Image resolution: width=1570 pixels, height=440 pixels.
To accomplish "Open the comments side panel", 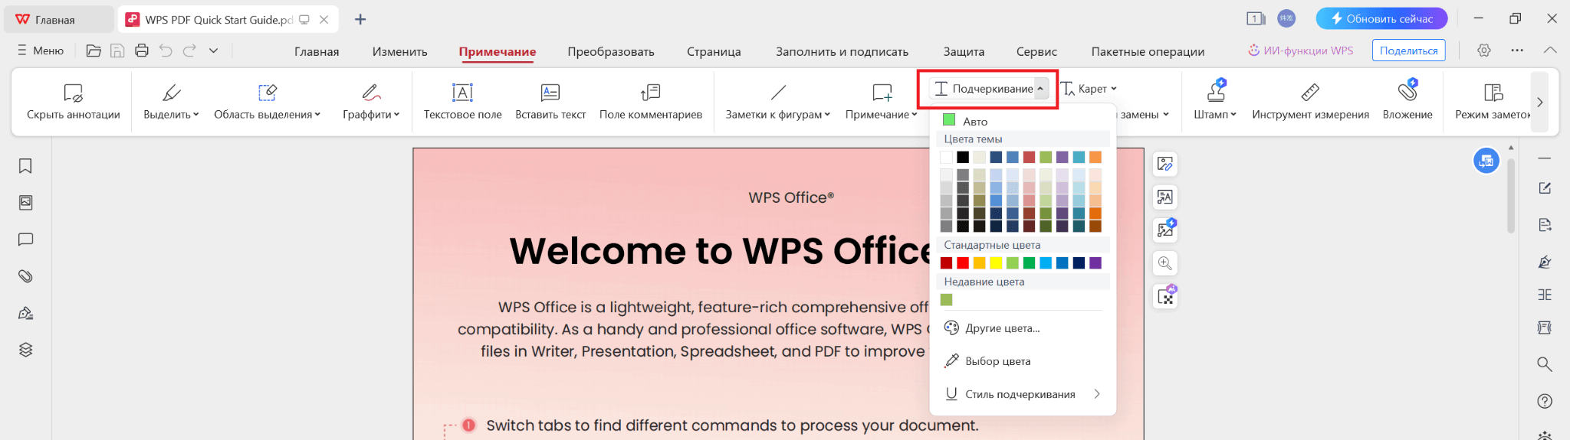I will 25,240.
